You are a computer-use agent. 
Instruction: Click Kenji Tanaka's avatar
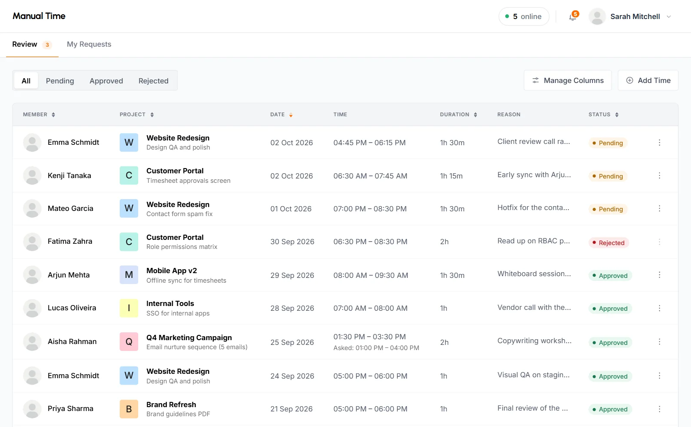pyautogui.click(x=32, y=175)
